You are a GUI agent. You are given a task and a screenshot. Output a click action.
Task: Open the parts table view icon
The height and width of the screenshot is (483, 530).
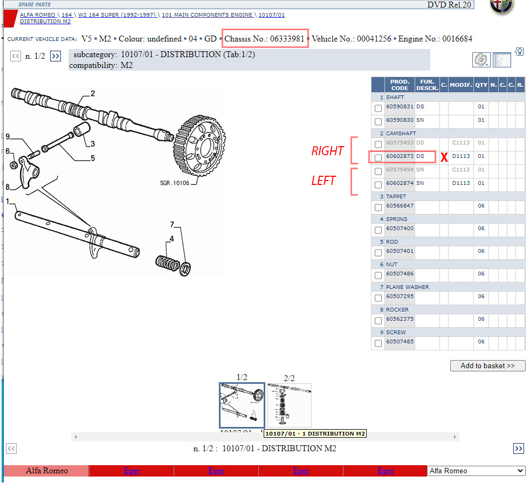click(x=501, y=60)
